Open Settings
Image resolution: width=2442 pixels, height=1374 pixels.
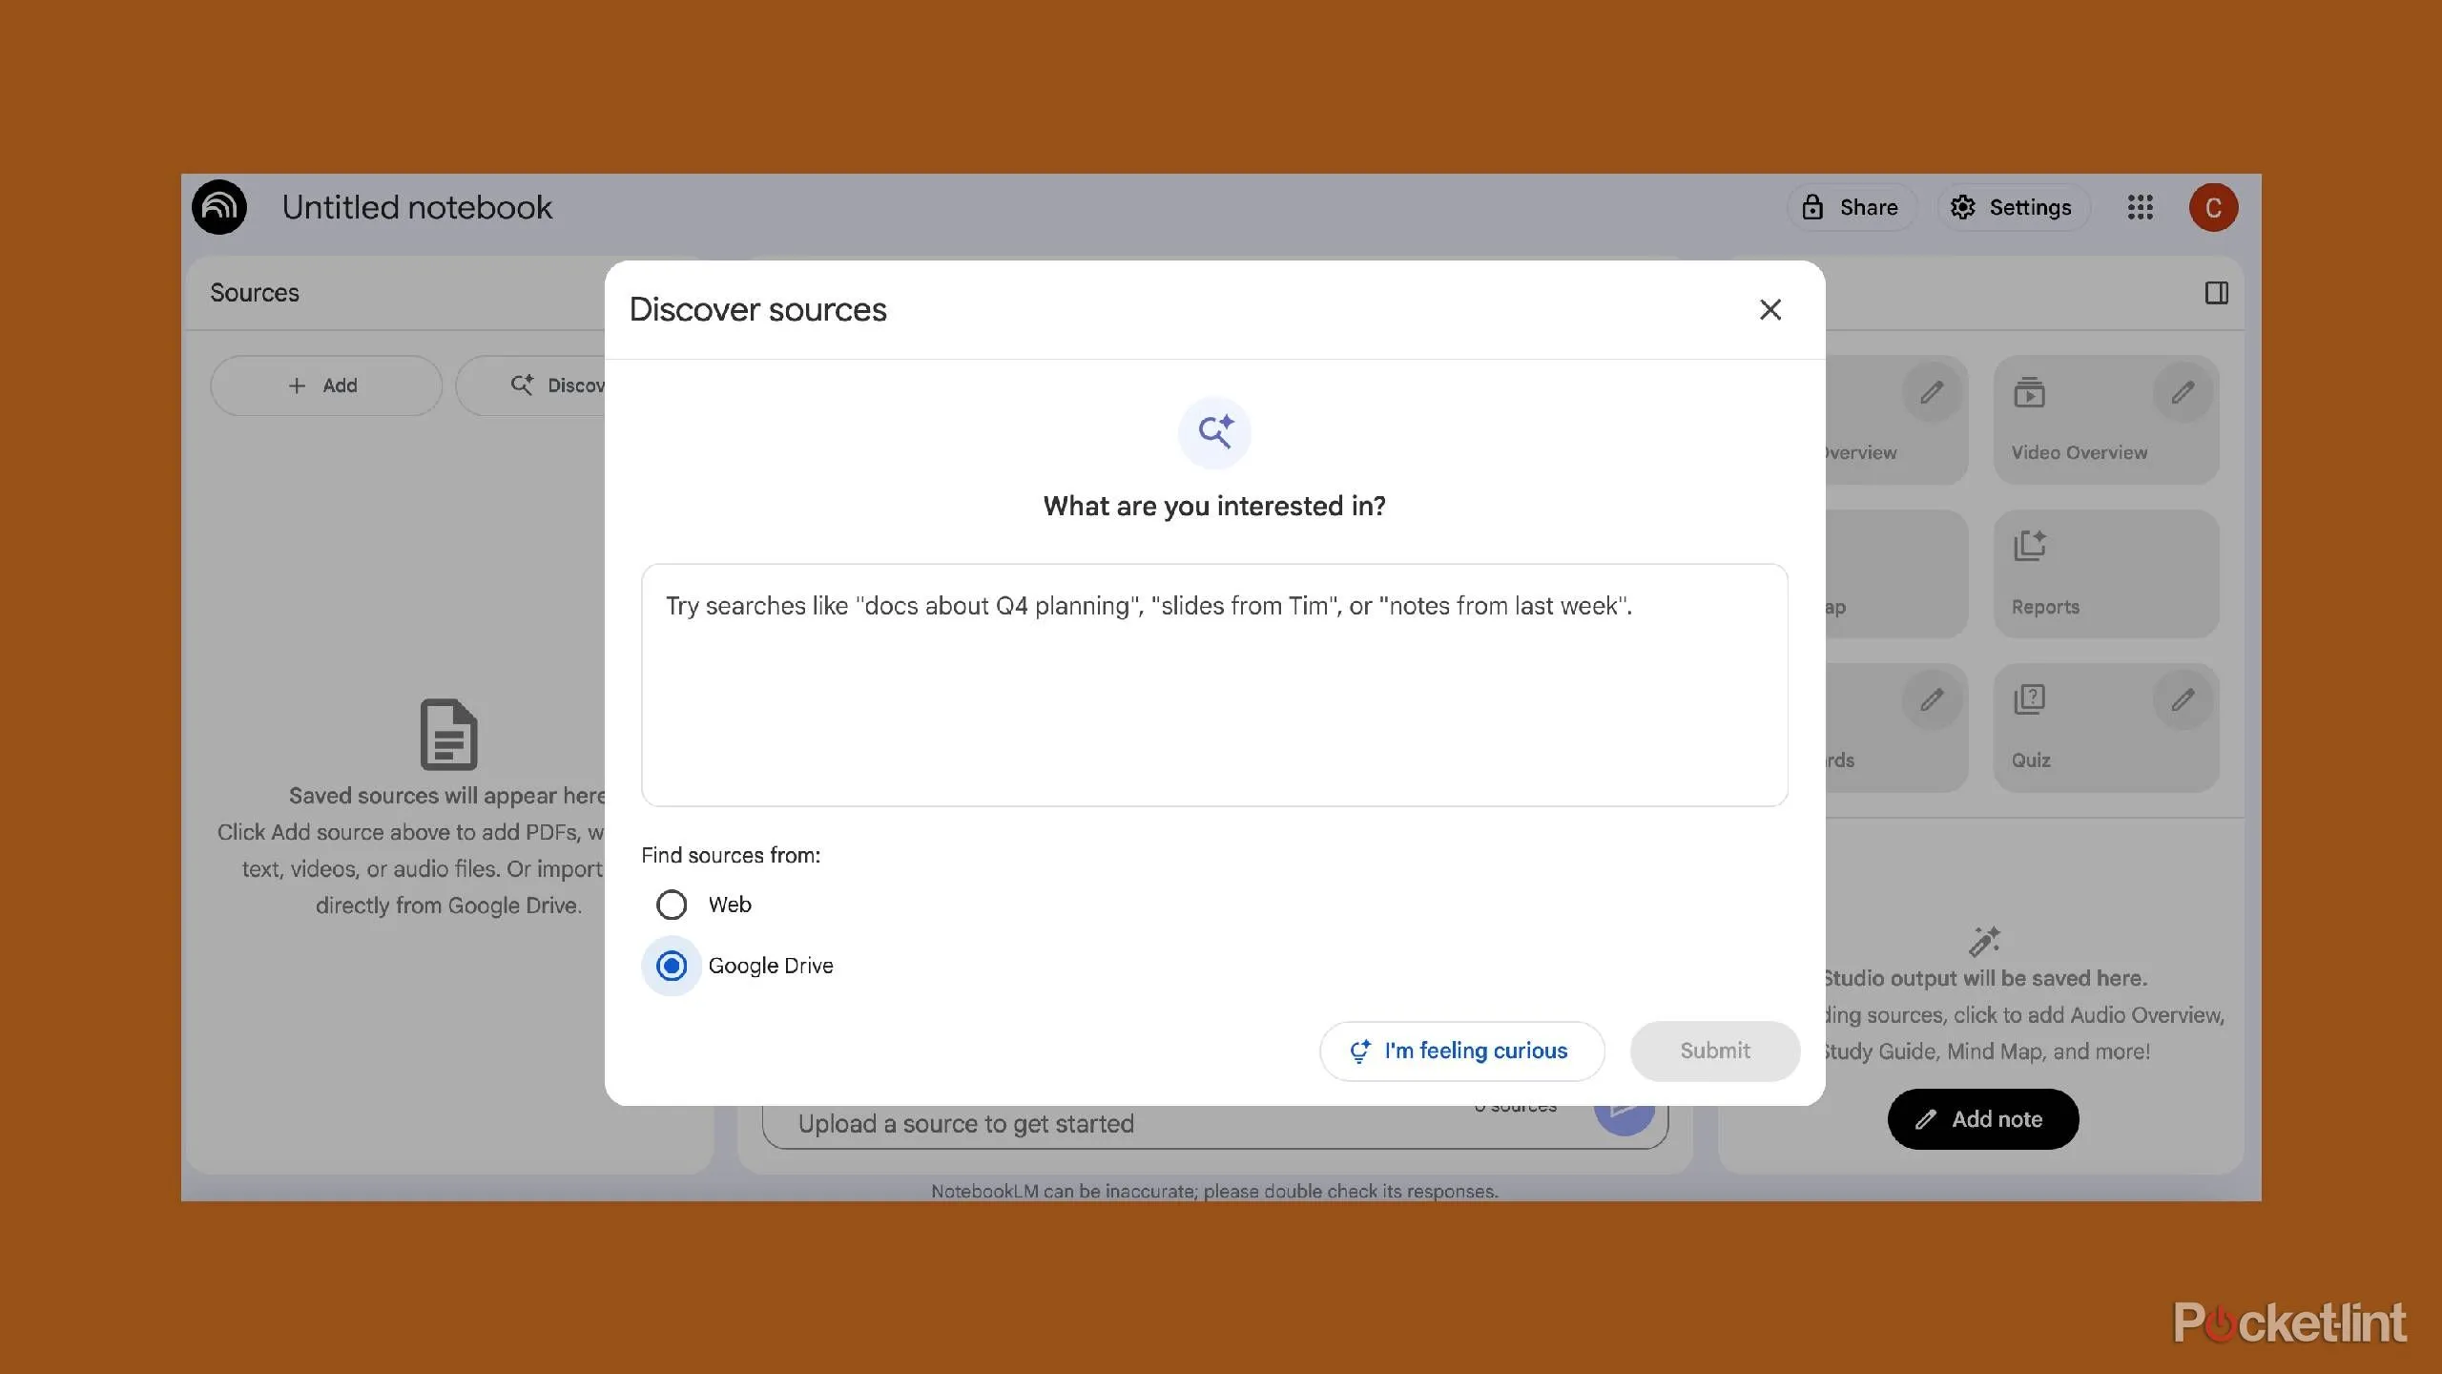click(2012, 207)
